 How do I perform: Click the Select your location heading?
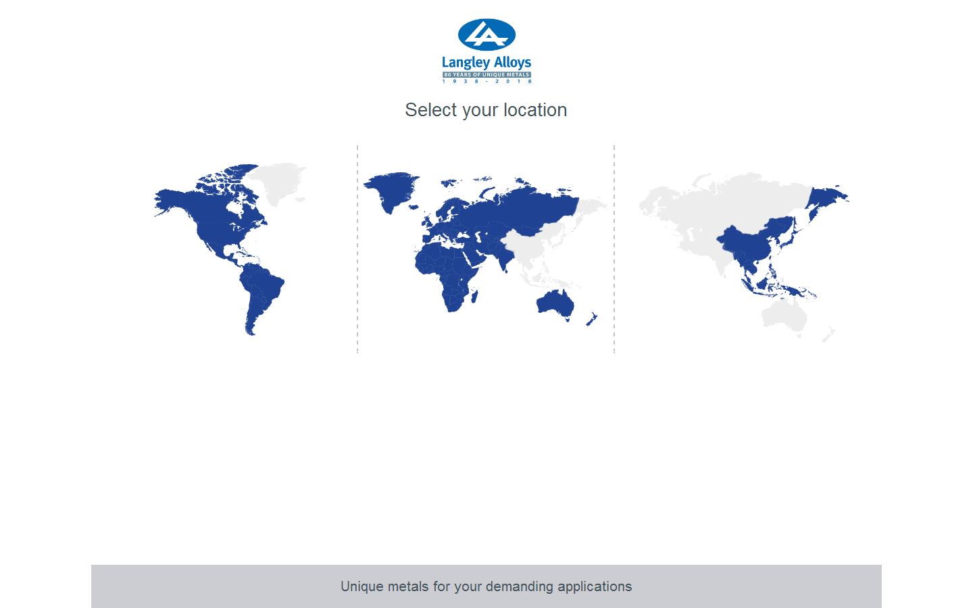486,110
